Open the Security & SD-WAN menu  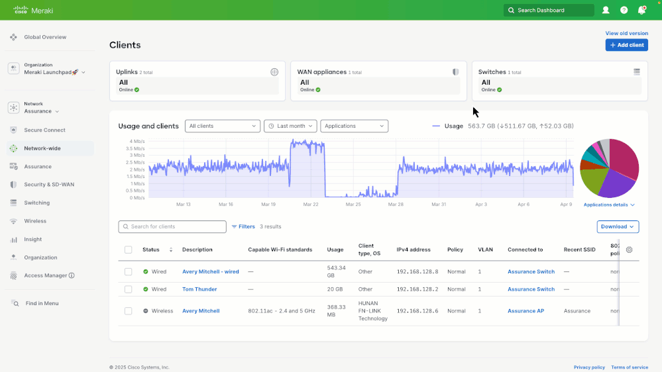coord(49,185)
